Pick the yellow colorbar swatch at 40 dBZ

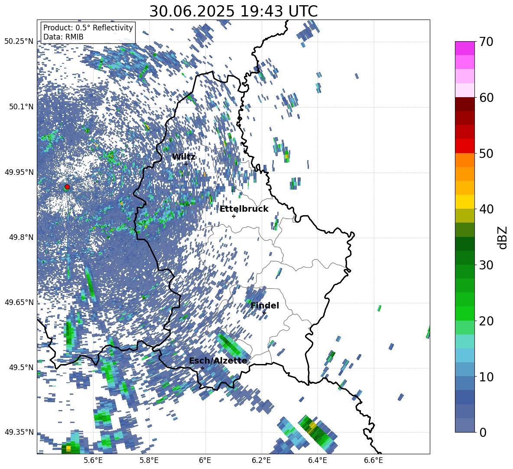click(x=464, y=202)
